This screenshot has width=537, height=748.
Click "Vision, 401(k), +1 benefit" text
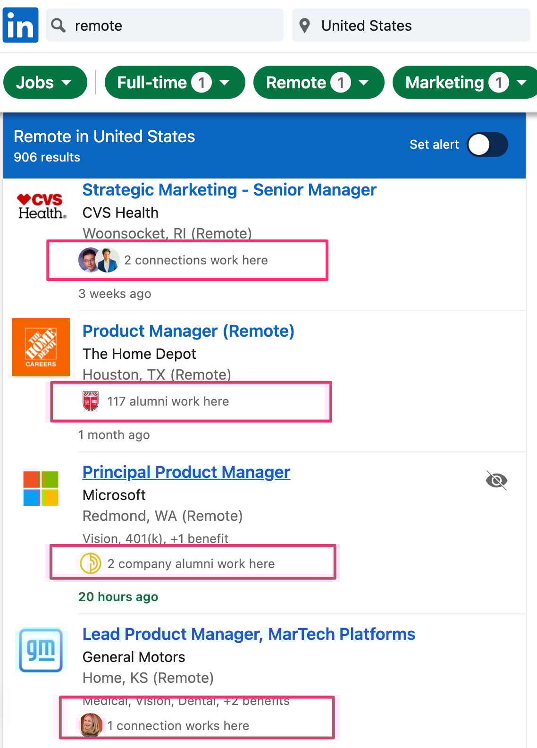click(155, 539)
